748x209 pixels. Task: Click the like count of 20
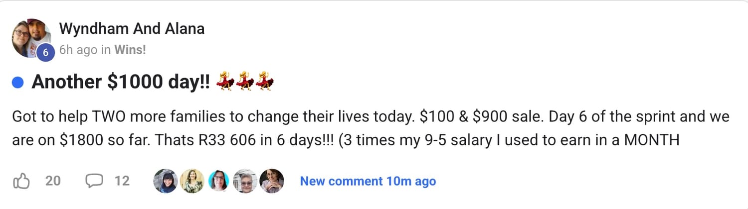53,182
